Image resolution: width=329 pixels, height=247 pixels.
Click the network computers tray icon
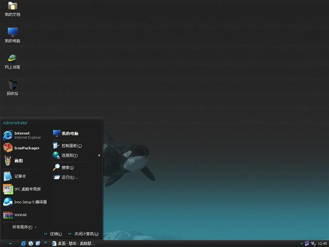tap(307, 243)
